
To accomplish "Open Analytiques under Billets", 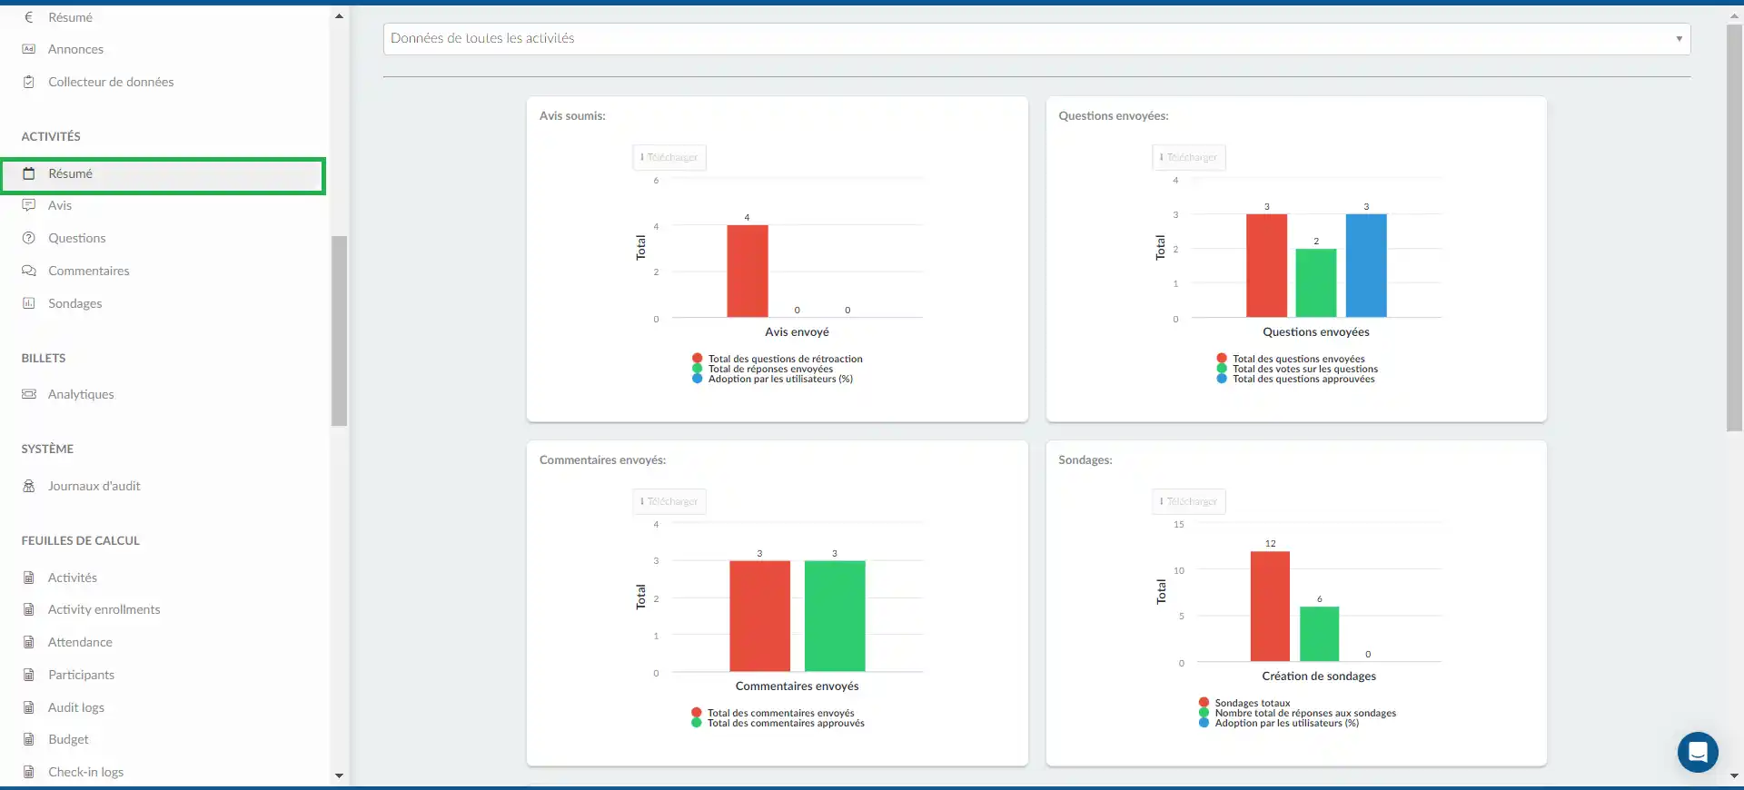I will click(x=81, y=394).
